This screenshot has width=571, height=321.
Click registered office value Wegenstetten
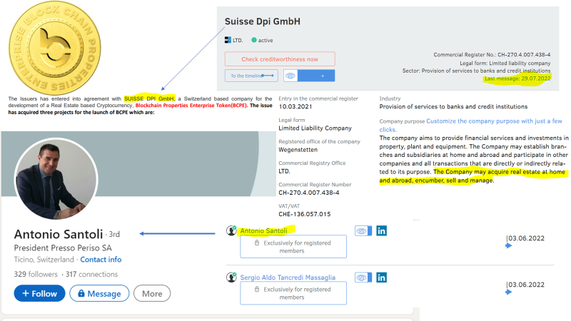pyautogui.click(x=298, y=150)
